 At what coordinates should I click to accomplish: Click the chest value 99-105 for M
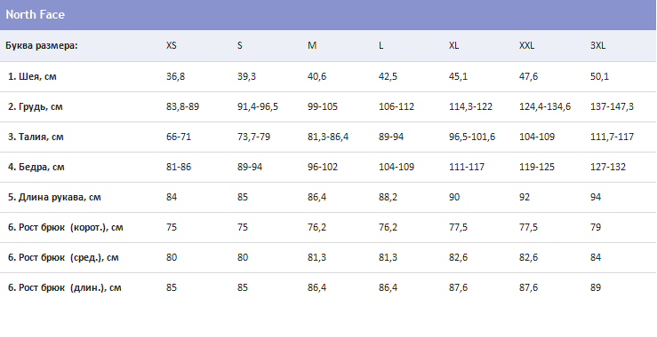click(323, 106)
